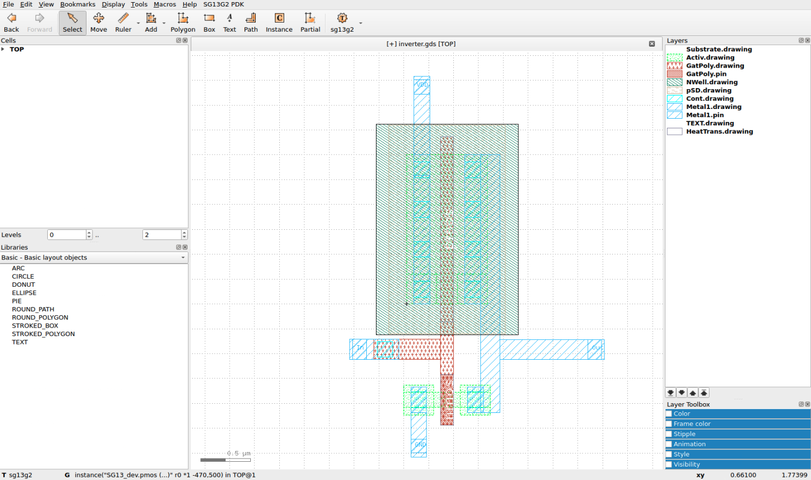Select the Metal1.pin layer entry
This screenshot has width=811, height=480.
point(705,115)
